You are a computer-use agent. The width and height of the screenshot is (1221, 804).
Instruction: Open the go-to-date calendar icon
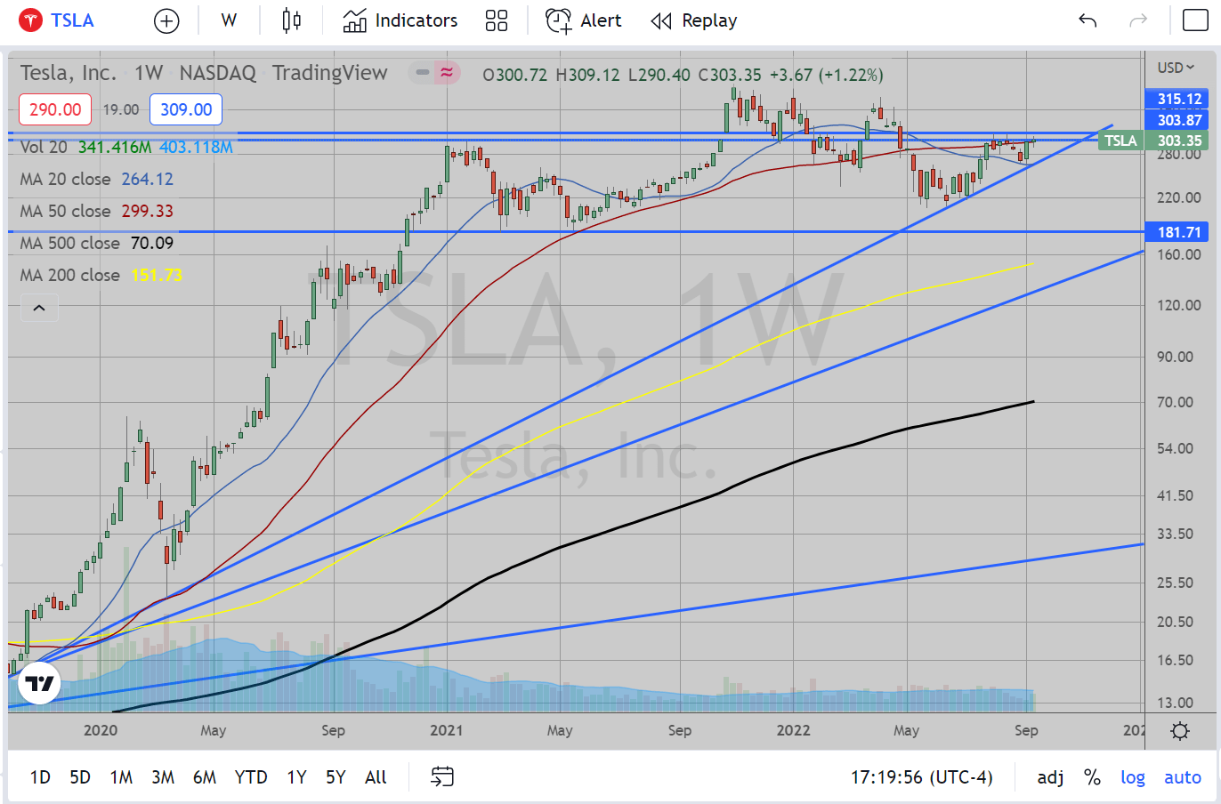click(442, 776)
